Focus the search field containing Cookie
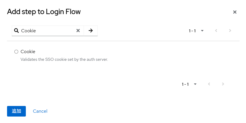This screenshot has width=246, height=123. (48, 31)
